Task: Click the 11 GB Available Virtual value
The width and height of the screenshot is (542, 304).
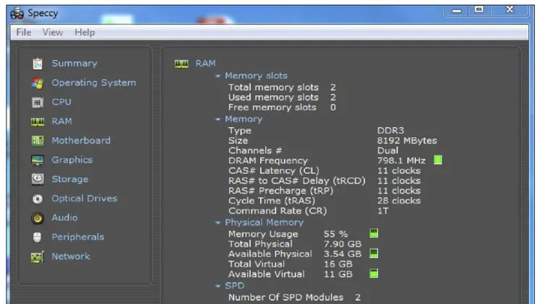Action: coord(338,274)
